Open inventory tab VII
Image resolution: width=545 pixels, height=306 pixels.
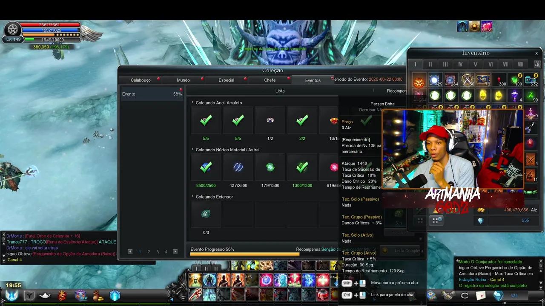click(x=505, y=64)
